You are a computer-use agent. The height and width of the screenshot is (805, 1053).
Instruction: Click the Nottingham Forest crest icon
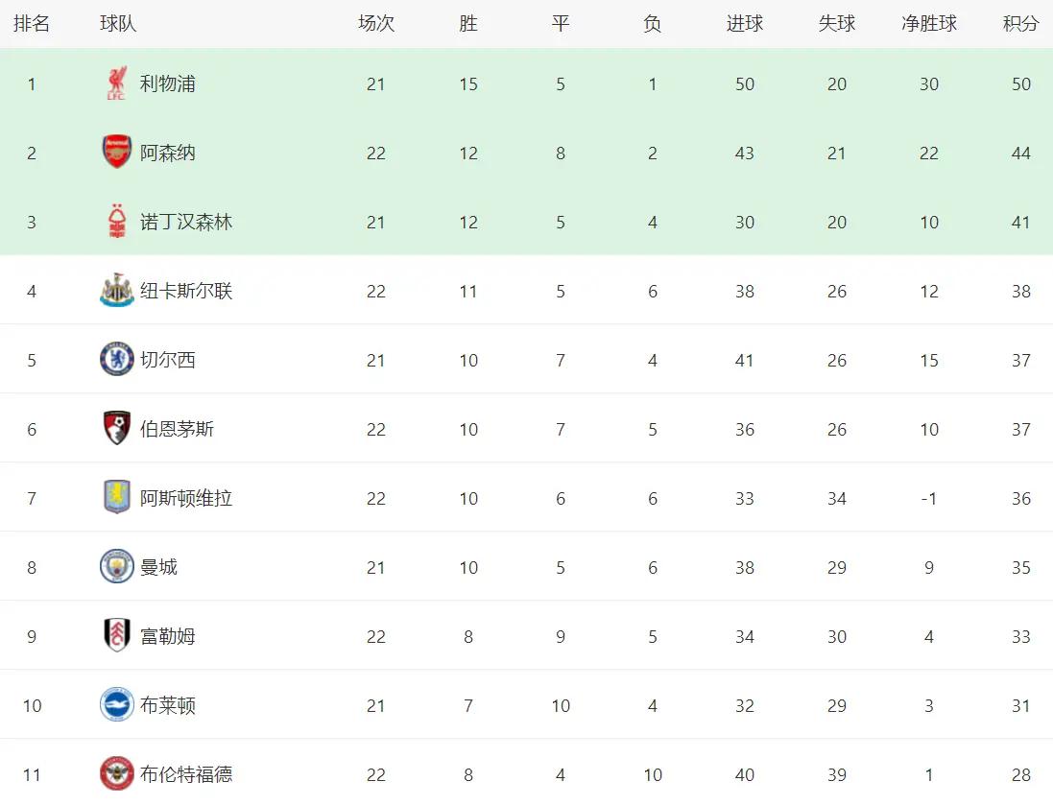(116, 222)
